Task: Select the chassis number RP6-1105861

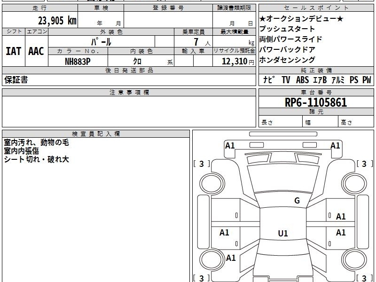Action: [316, 102]
